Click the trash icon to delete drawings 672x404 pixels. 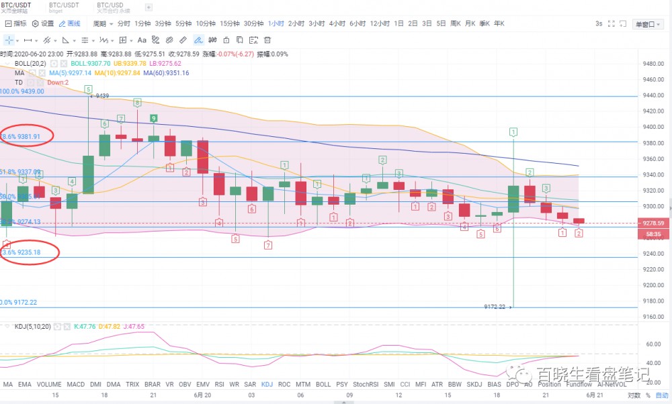pyautogui.click(x=267, y=40)
